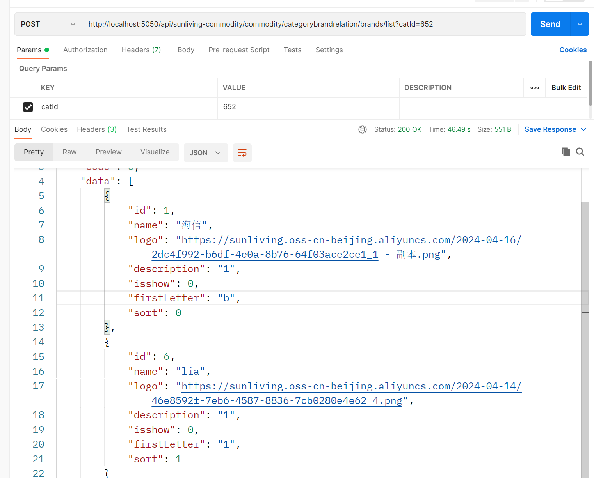
Task: Open the POST method dropdown
Action: point(48,24)
